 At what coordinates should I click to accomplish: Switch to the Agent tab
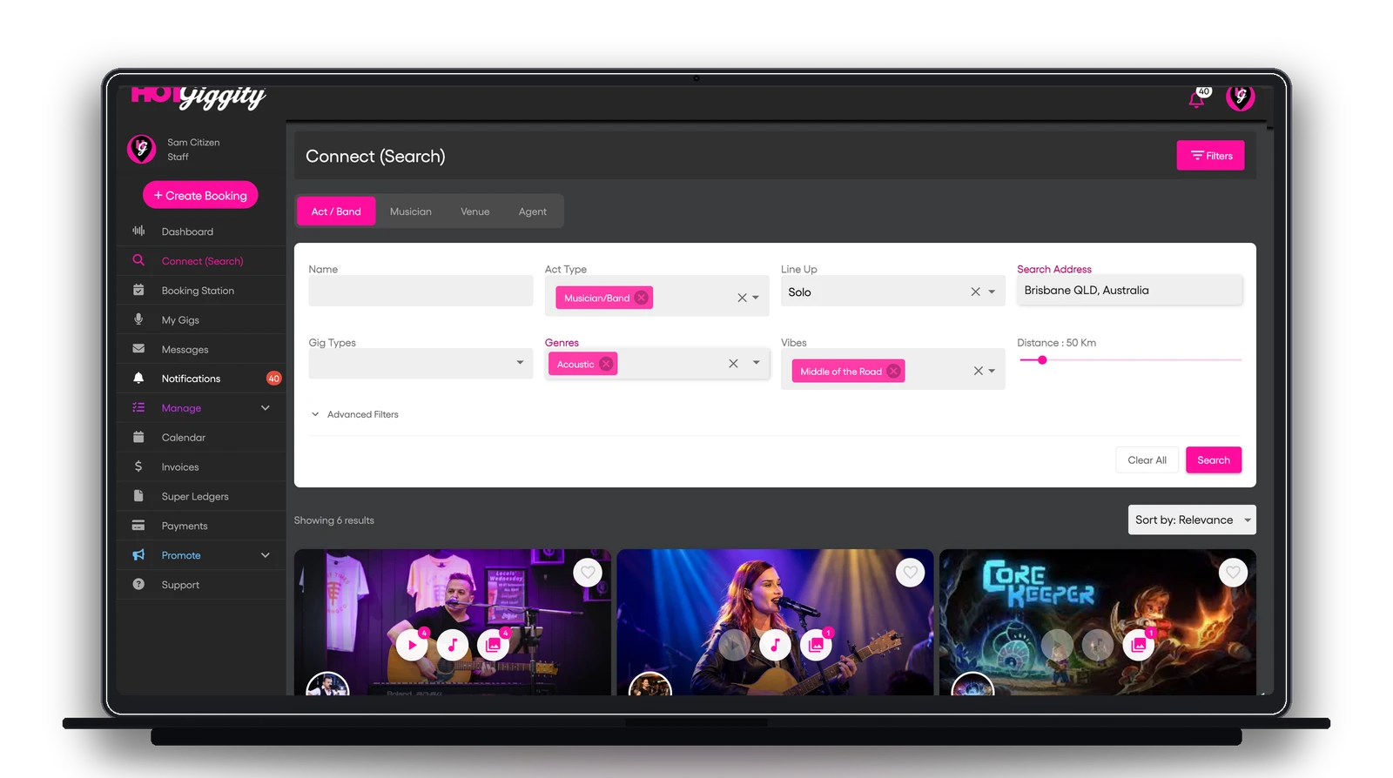pyautogui.click(x=533, y=211)
